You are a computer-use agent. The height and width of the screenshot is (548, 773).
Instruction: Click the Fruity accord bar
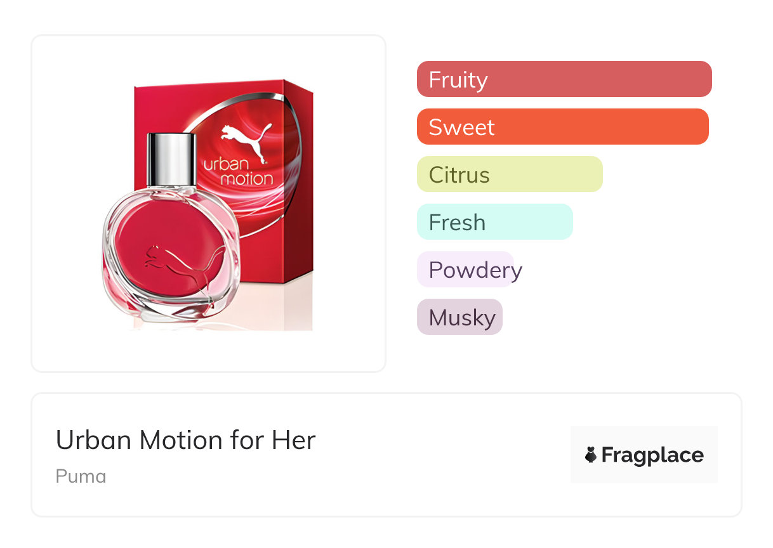point(564,79)
